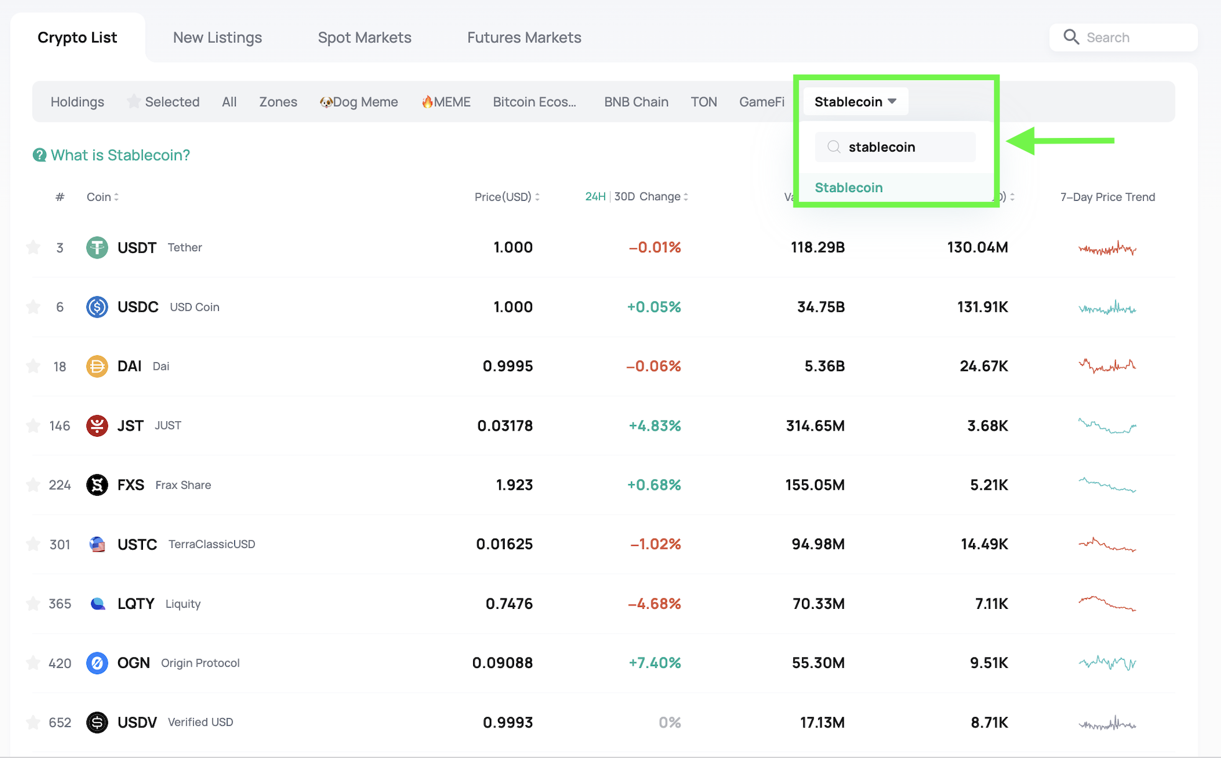The image size is (1221, 758).
Task: Click the JST change +4.83%
Action: pyautogui.click(x=655, y=426)
